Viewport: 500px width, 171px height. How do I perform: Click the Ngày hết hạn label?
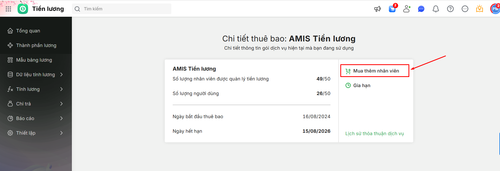(187, 131)
